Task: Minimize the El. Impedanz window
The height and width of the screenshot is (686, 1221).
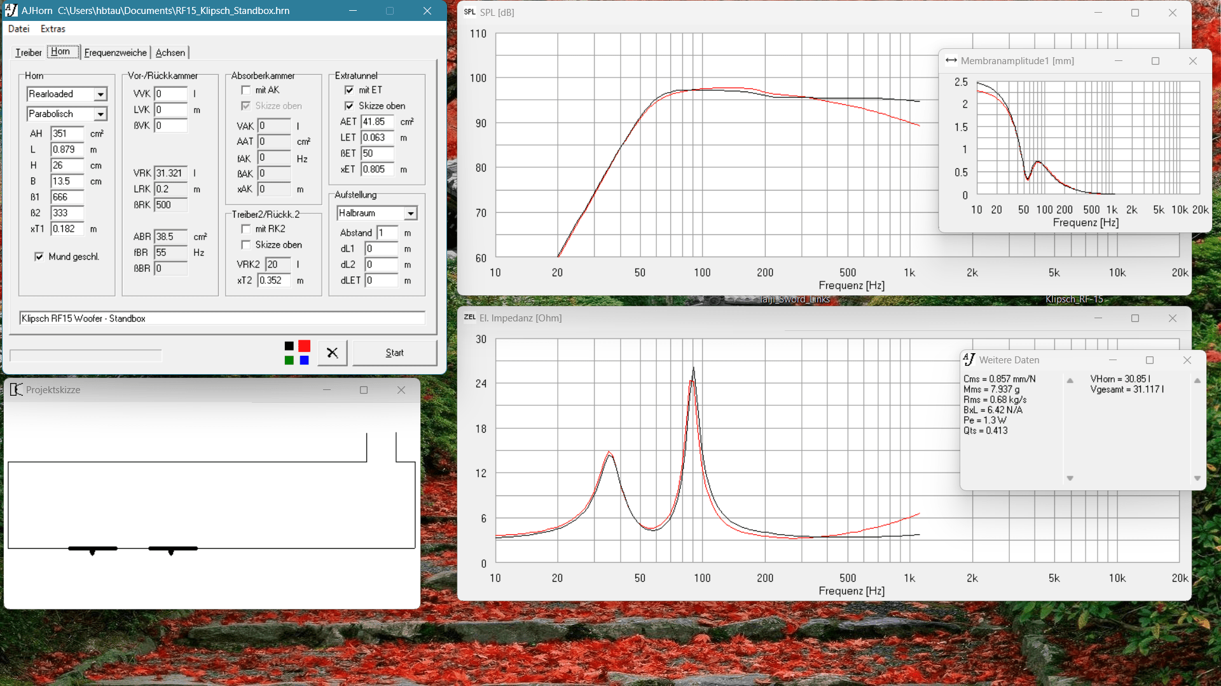Action: 1098,318
